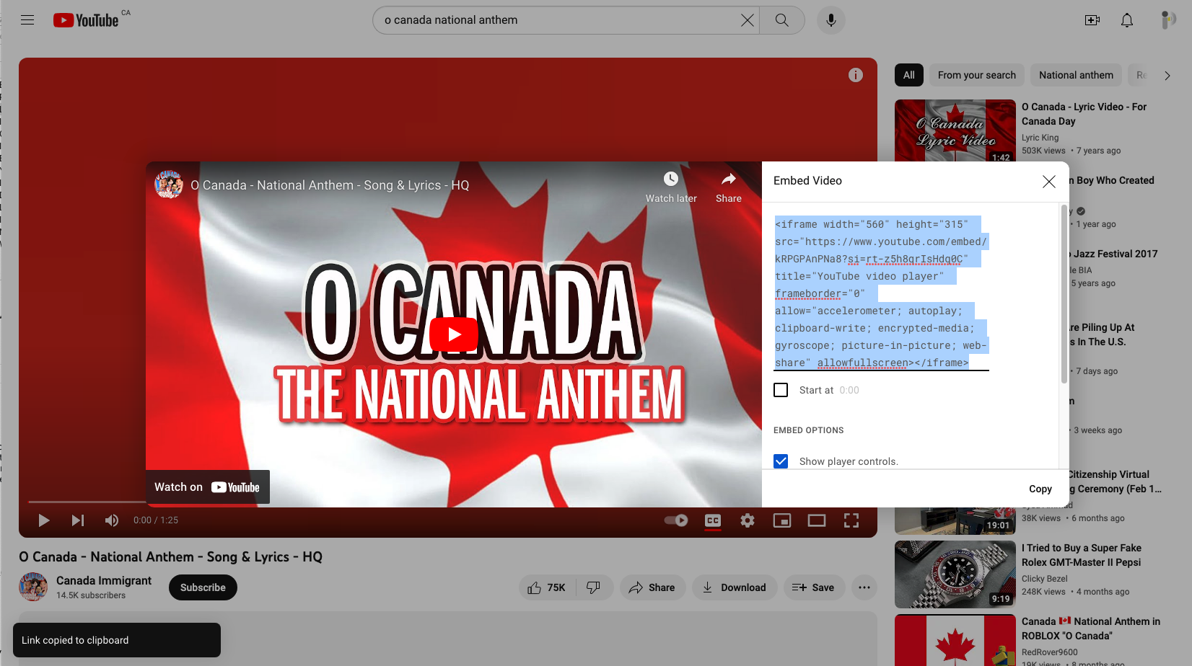Open embed preview channel avatar

169,185
